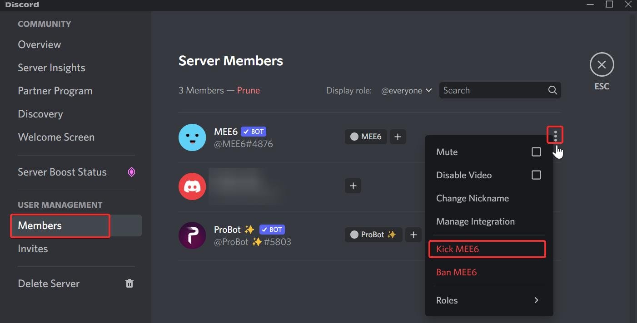Click the red Discord logo avatar
Viewport: 637px width, 323px height.
[192, 186]
